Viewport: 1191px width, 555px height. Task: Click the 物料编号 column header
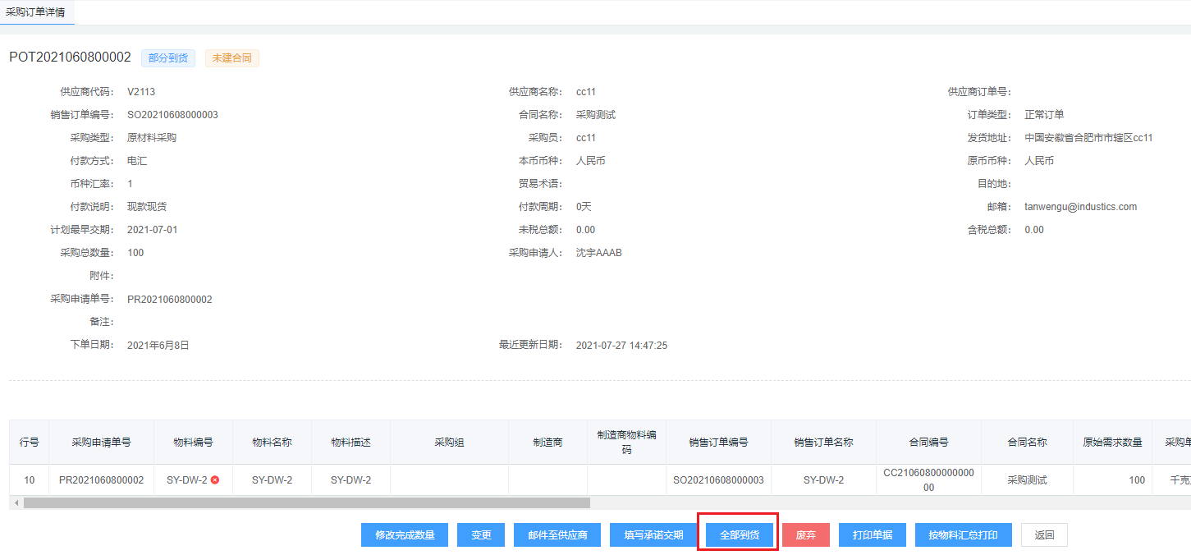coord(193,443)
